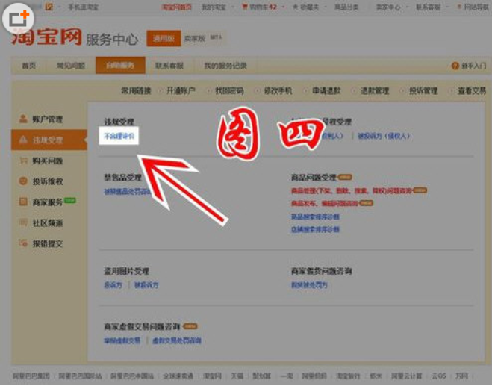The image size is (492, 386).
Task: Open the 商品发布、编辑问题咨询 link
Action: (x=325, y=203)
